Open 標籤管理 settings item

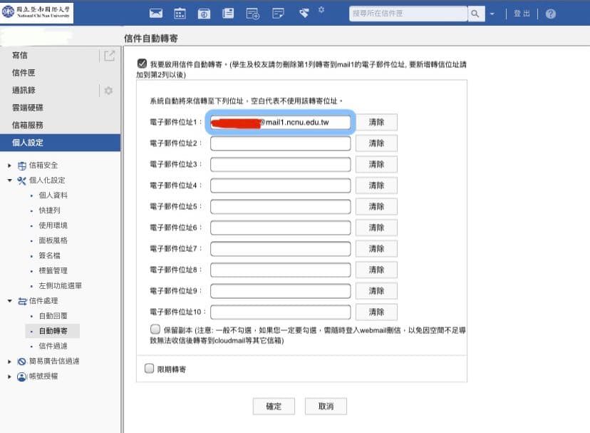[x=53, y=270]
